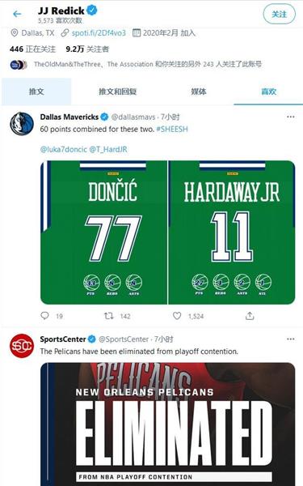Open the Pelicans Eliminated image
The image size is (303, 486).
pyautogui.click(x=167, y=424)
